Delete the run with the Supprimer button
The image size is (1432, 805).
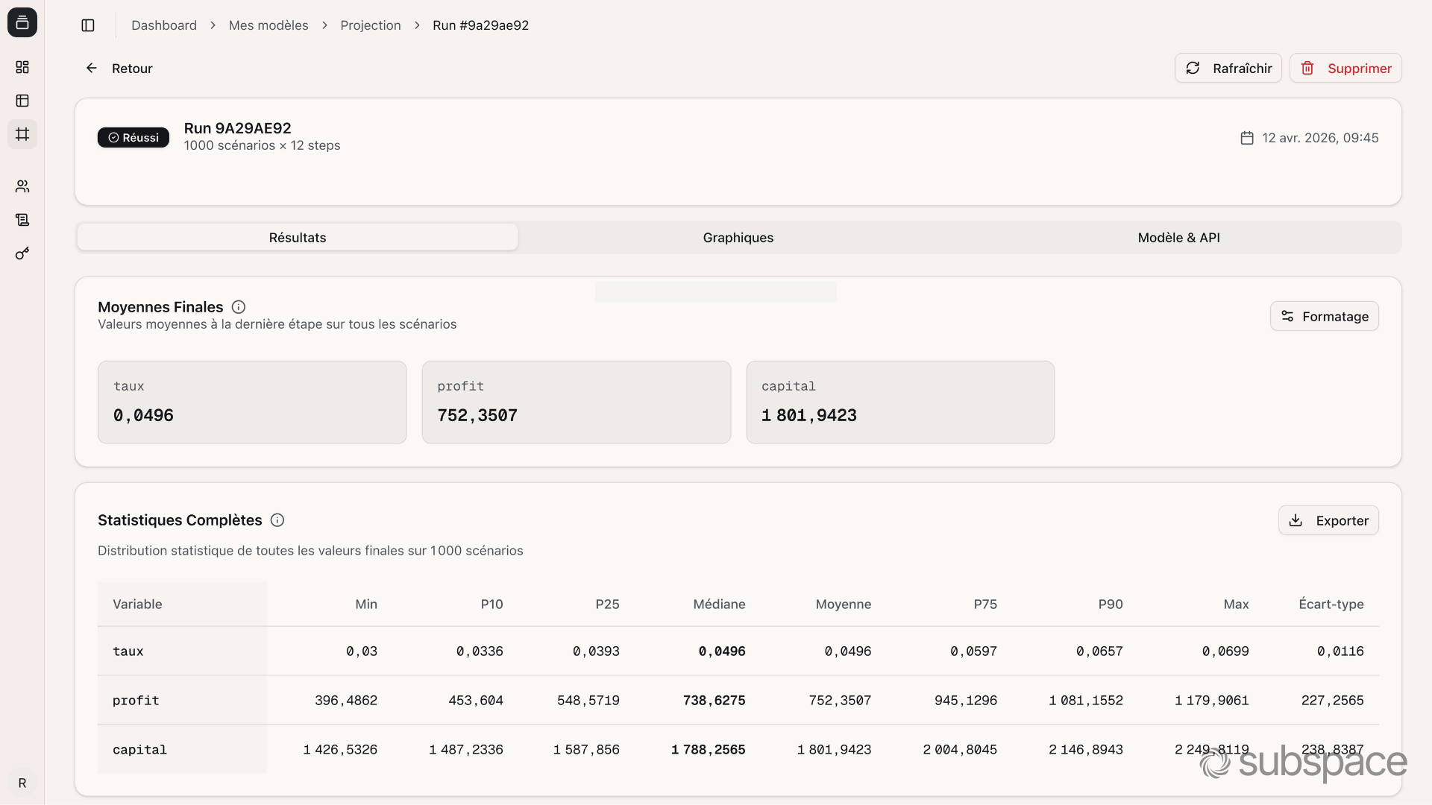click(x=1345, y=68)
